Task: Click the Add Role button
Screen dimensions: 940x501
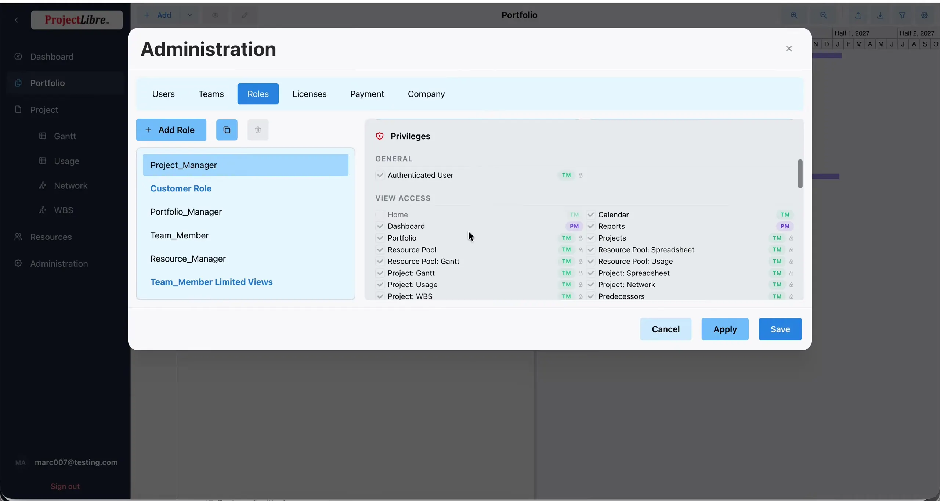Action: pos(171,130)
